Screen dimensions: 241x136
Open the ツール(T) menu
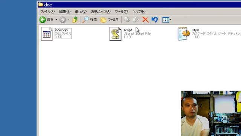click(121, 11)
